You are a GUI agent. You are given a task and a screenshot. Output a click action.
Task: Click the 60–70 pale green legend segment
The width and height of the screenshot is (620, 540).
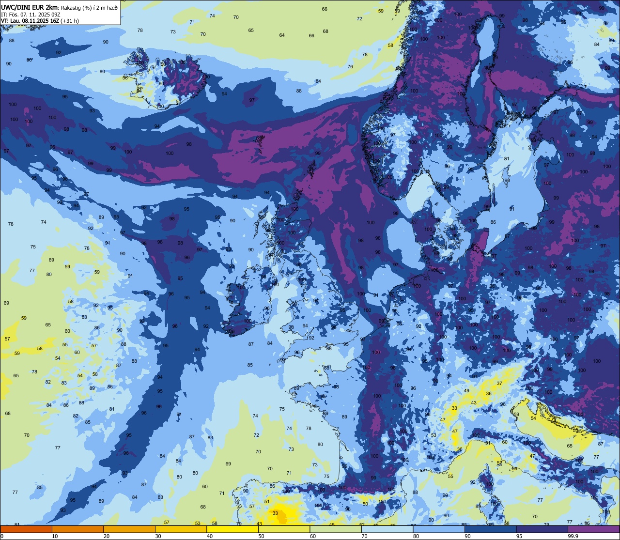pos(336,529)
